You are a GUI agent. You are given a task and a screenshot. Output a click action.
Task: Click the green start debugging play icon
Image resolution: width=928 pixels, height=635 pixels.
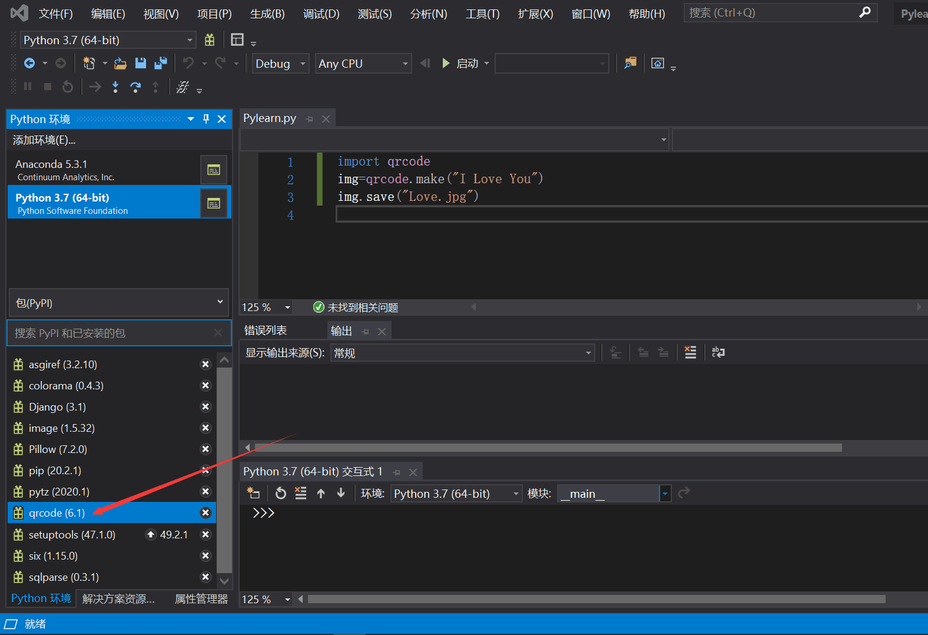point(446,63)
